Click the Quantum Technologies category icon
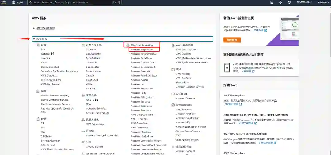The height and width of the screenshot is (155, 331). [83, 153]
